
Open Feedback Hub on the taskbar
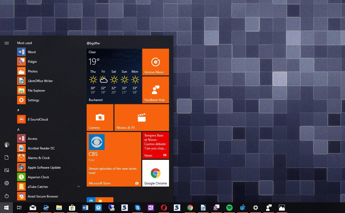(x=269, y=208)
